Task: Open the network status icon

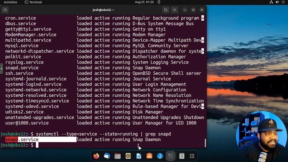Action: coord(271,2)
